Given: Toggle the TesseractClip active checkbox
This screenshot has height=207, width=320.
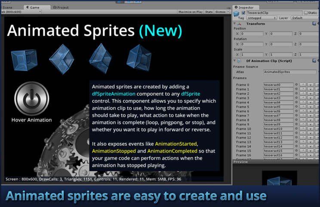Looking at the screenshot, I should [x=243, y=13].
